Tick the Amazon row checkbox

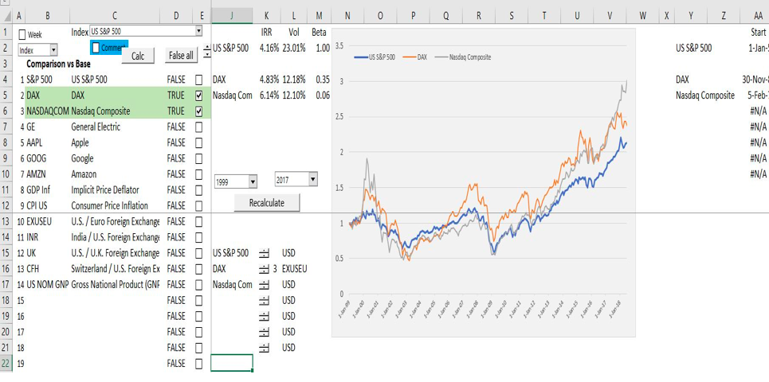point(198,174)
